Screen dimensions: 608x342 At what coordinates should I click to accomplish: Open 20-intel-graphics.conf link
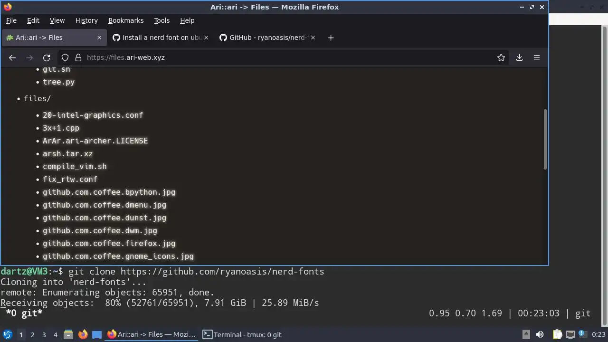tap(93, 115)
